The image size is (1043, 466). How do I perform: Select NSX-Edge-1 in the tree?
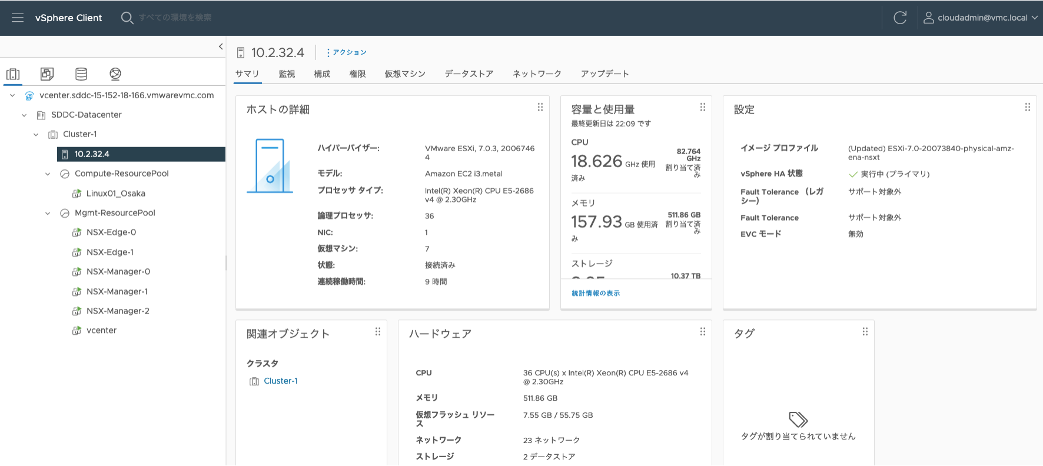click(110, 252)
